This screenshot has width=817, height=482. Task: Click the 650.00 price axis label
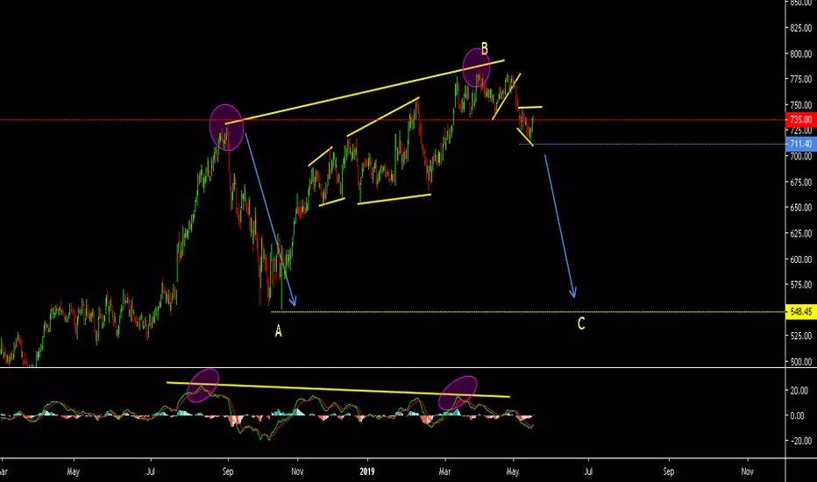pos(801,208)
